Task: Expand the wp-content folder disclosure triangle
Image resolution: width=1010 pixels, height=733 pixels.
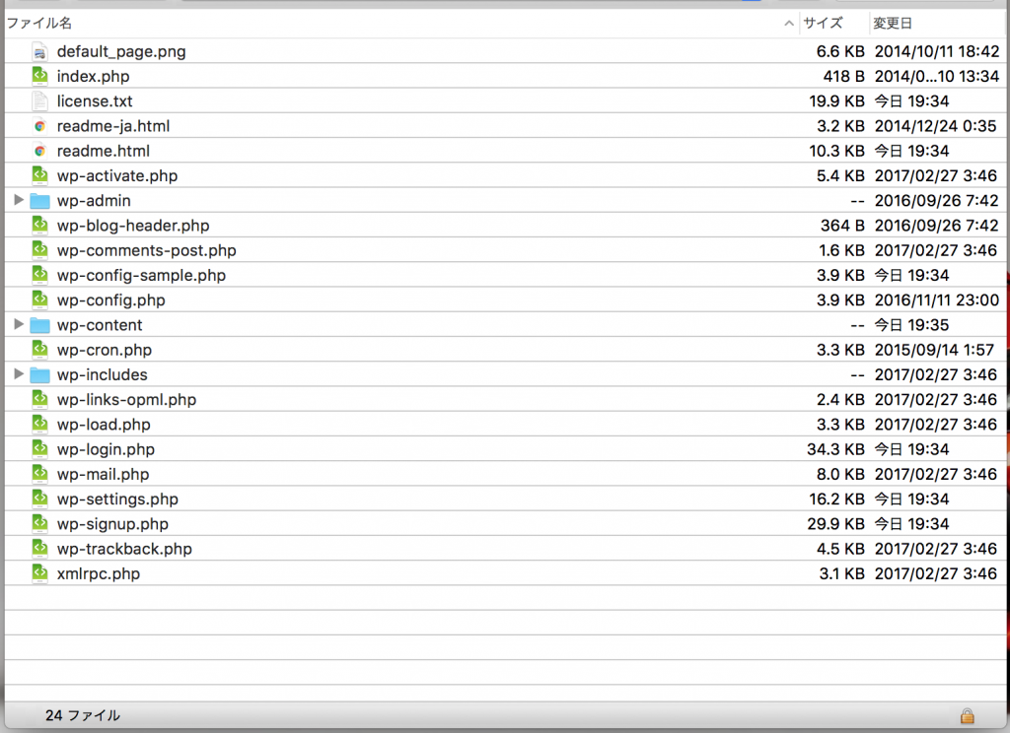Action: point(18,325)
